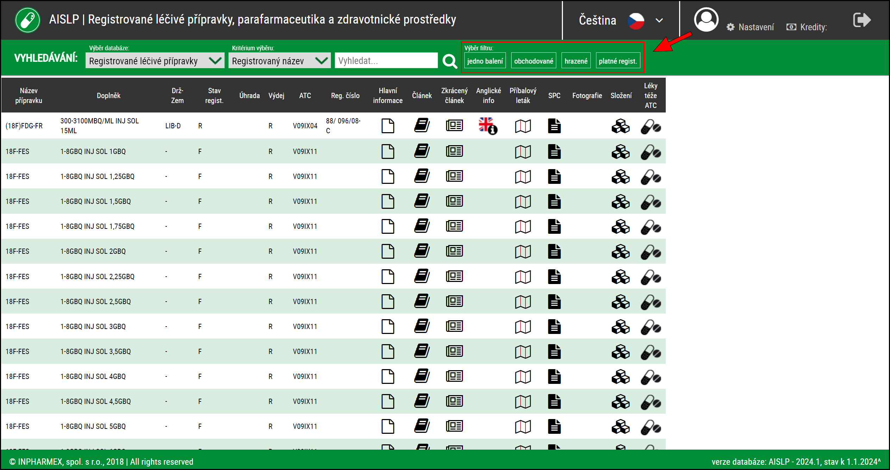Open Hlavní informace for 18F-FES 2GBQ row

click(388, 251)
